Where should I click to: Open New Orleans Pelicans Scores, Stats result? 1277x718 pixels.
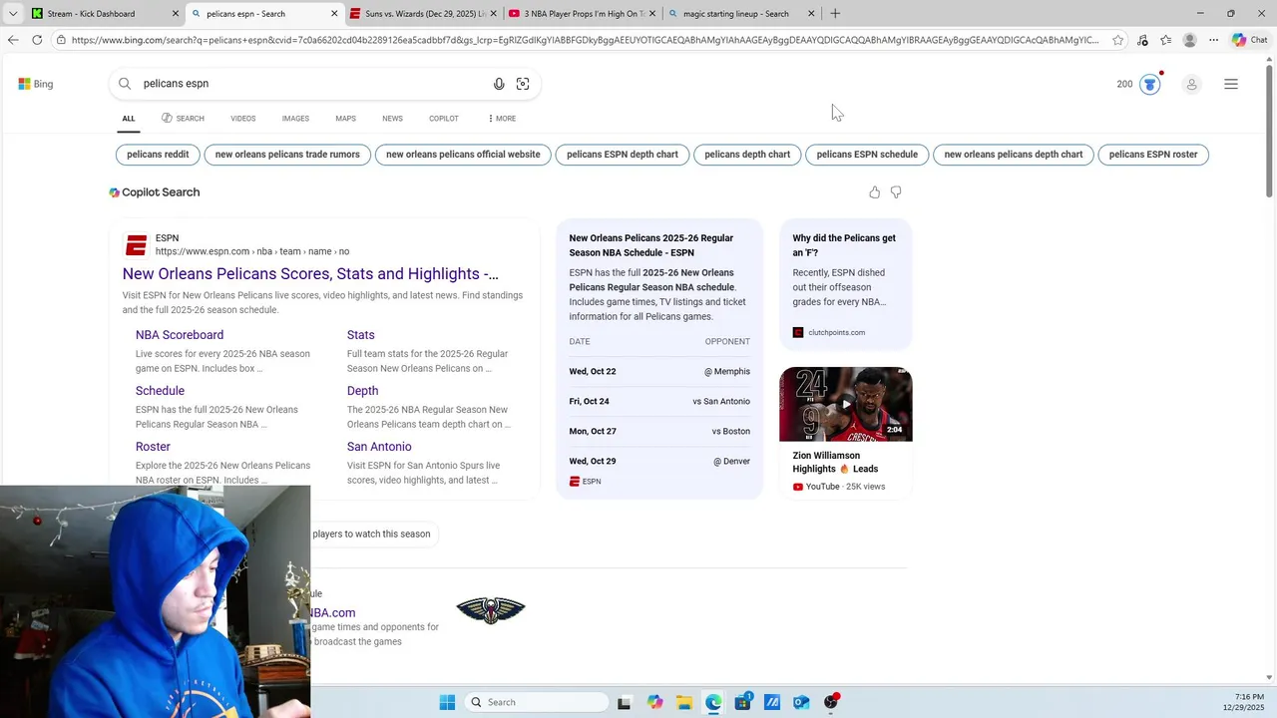310,274
